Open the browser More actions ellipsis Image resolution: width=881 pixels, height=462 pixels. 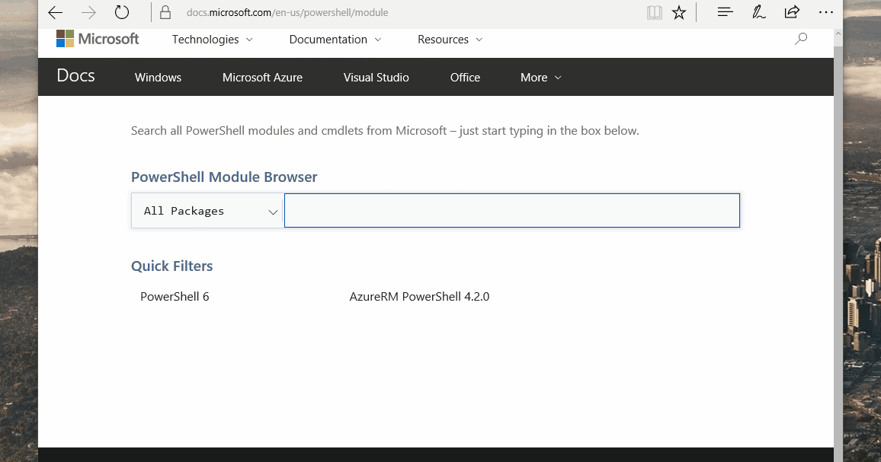(x=825, y=13)
